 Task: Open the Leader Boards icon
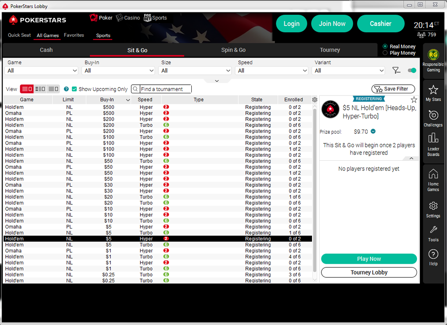(x=433, y=138)
